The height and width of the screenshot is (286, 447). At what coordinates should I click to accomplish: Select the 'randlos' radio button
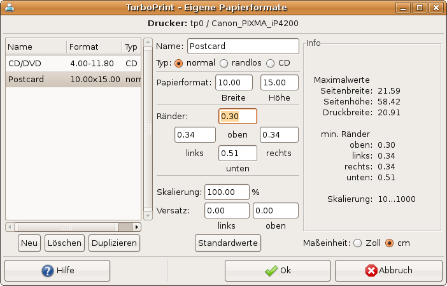(224, 63)
